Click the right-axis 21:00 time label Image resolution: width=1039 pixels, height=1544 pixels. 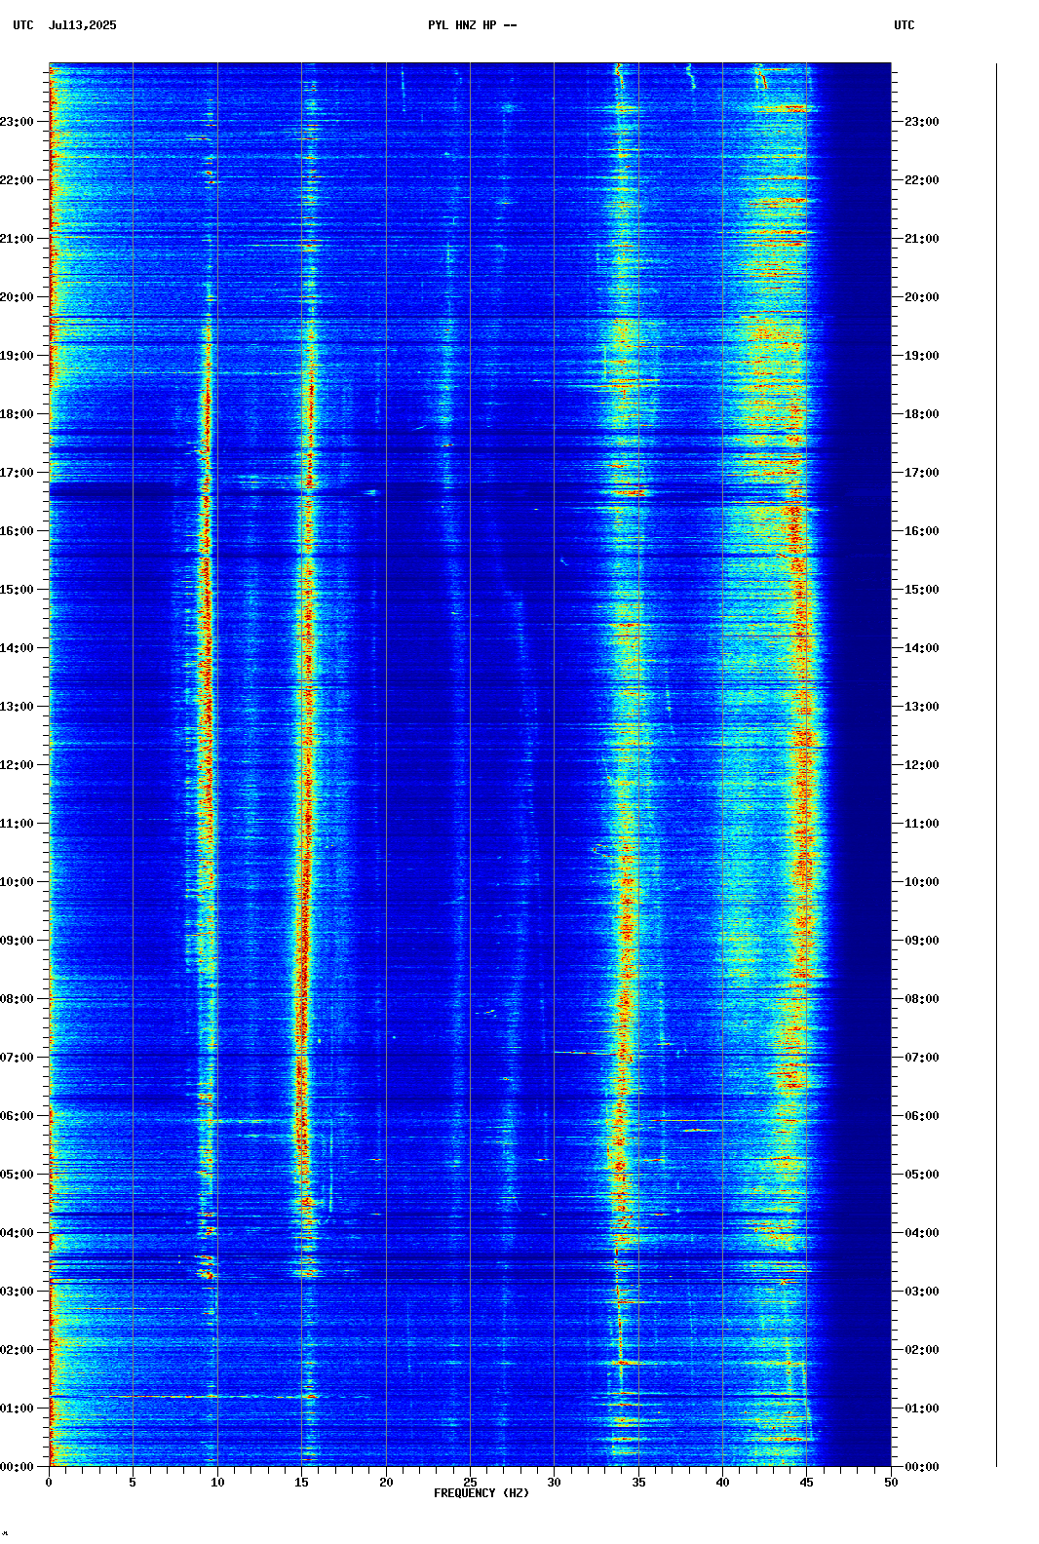[x=922, y=239]
